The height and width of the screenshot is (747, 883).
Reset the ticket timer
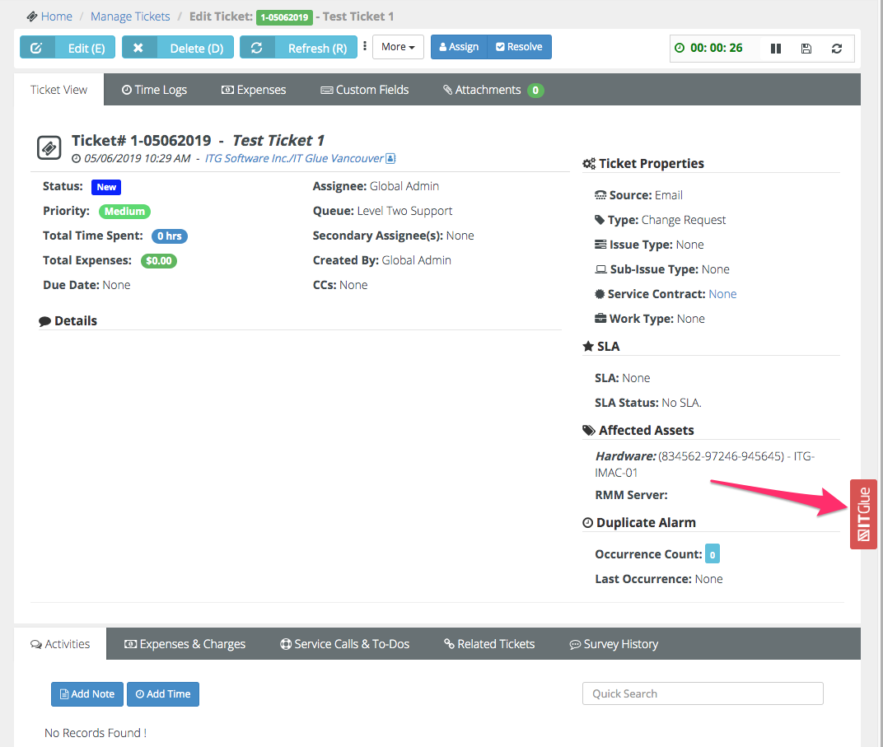pos(837,49)
